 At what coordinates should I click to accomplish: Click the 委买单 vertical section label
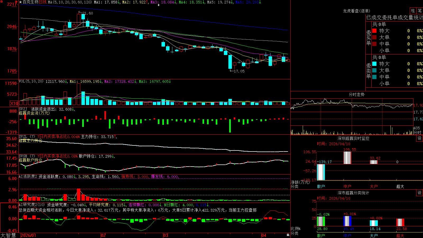369,38
